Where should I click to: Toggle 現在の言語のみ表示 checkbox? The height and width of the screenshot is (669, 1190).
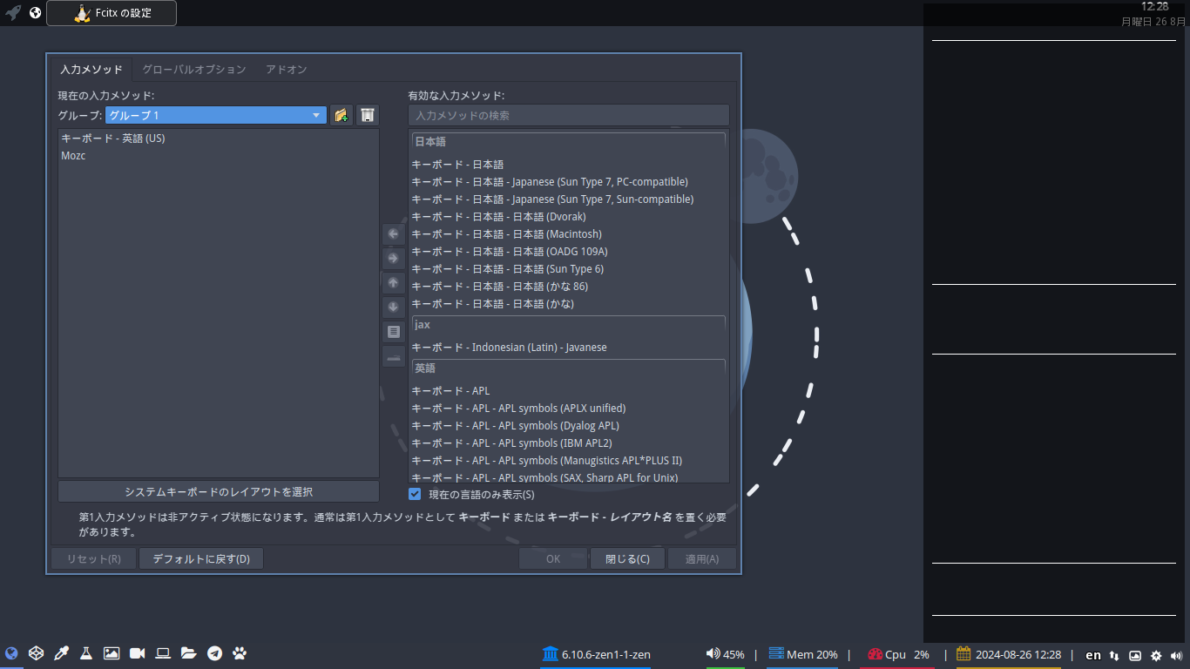click(x=415, y=494)
